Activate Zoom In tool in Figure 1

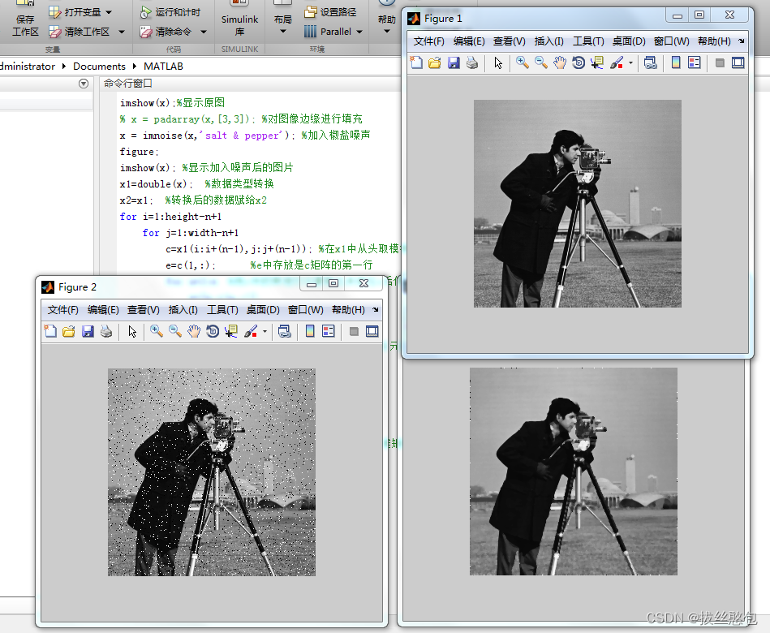pos(522,62)
